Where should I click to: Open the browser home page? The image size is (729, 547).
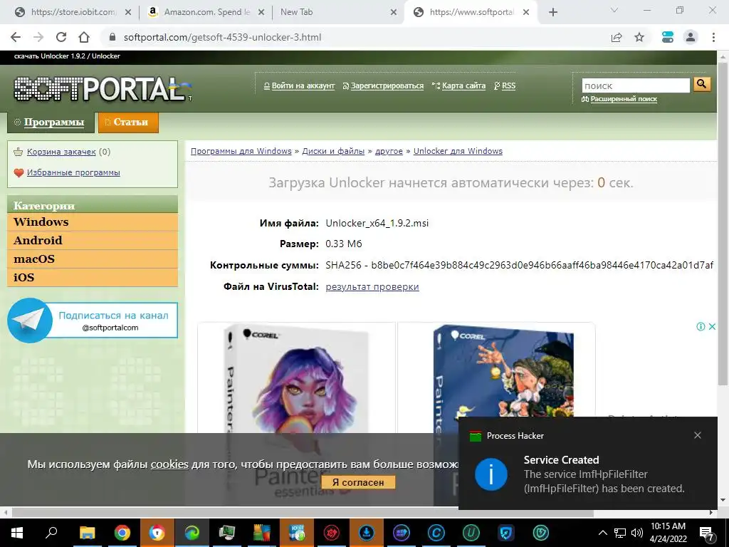[84, 37]
